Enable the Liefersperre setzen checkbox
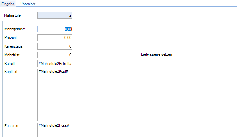 137,54
